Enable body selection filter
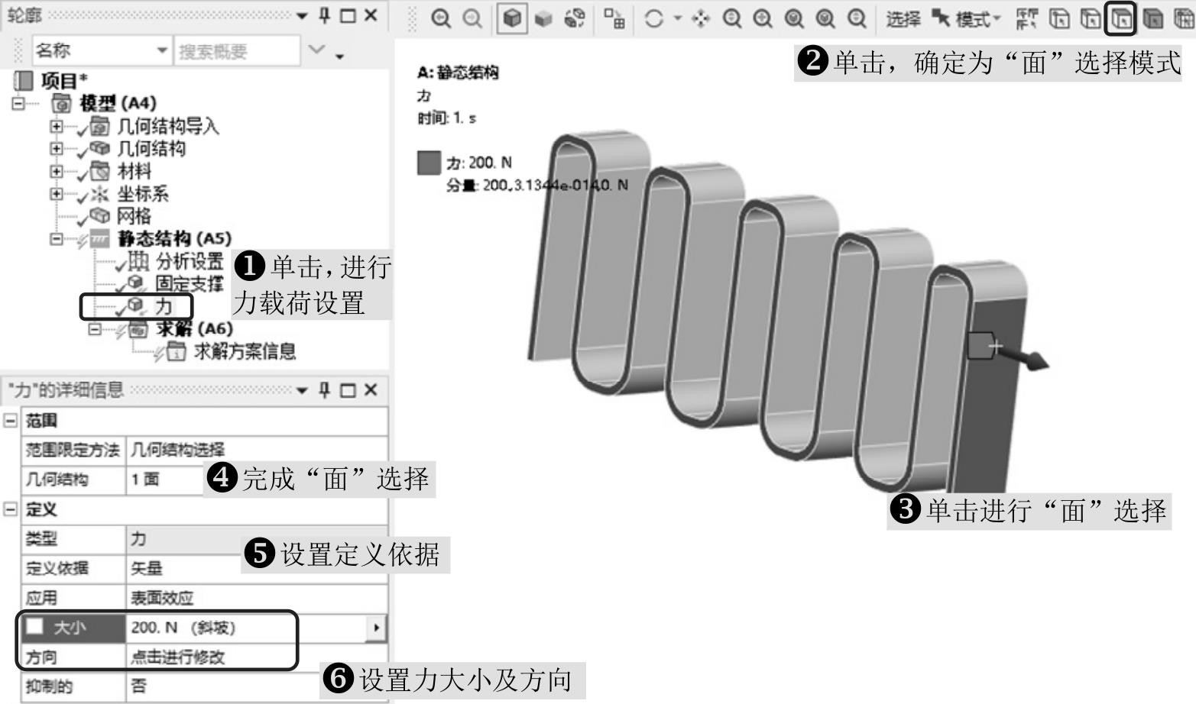The width and height of the screenshot is (1196, 704). [1152, 18]
